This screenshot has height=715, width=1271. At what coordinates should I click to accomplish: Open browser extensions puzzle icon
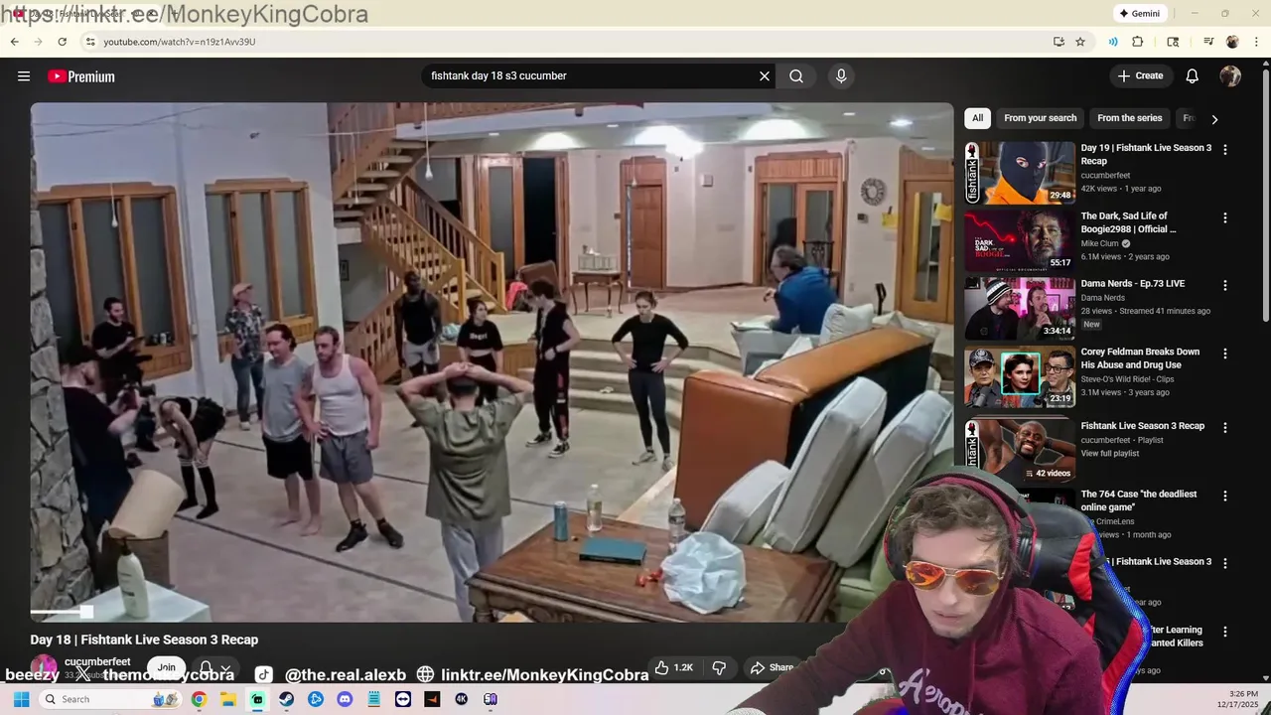(x=1138, y=42)
